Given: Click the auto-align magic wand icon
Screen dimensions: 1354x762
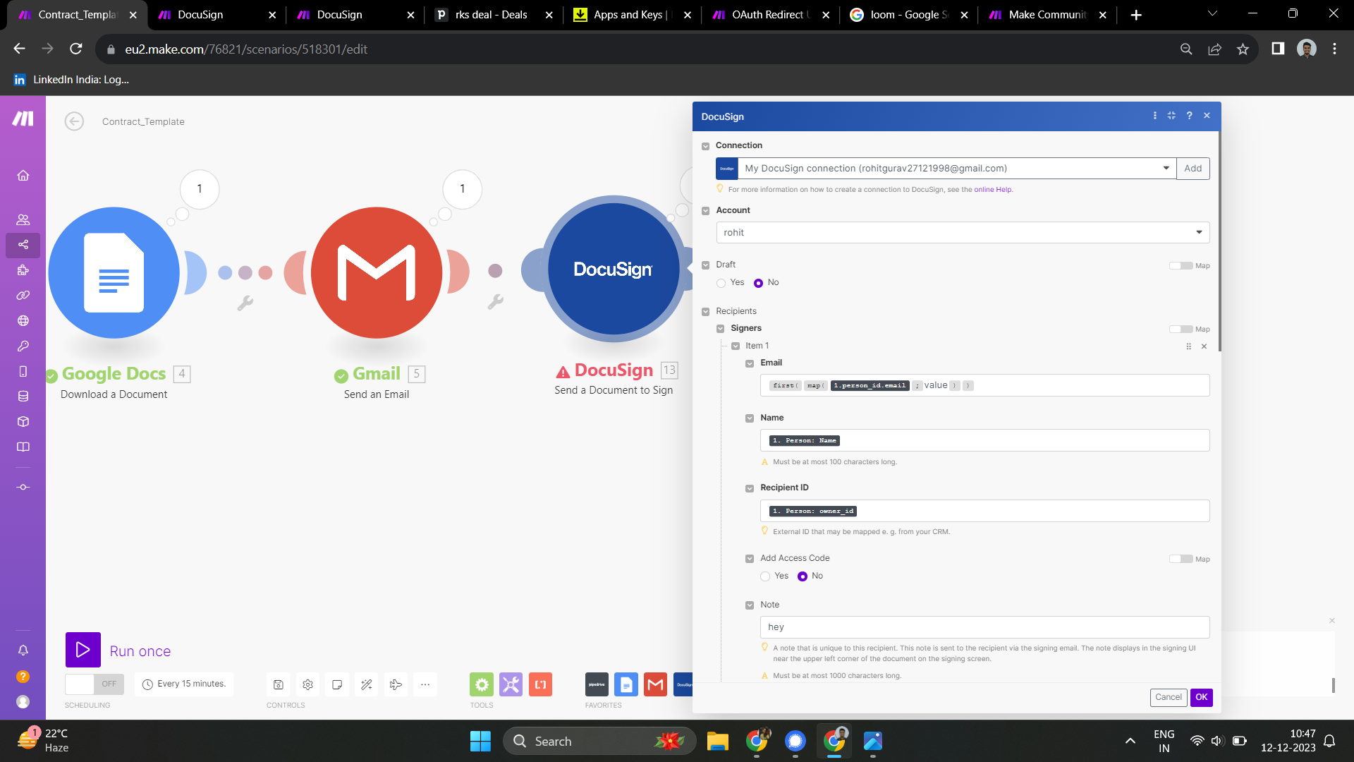Looking at the screenshot, I should click(367, 684).
